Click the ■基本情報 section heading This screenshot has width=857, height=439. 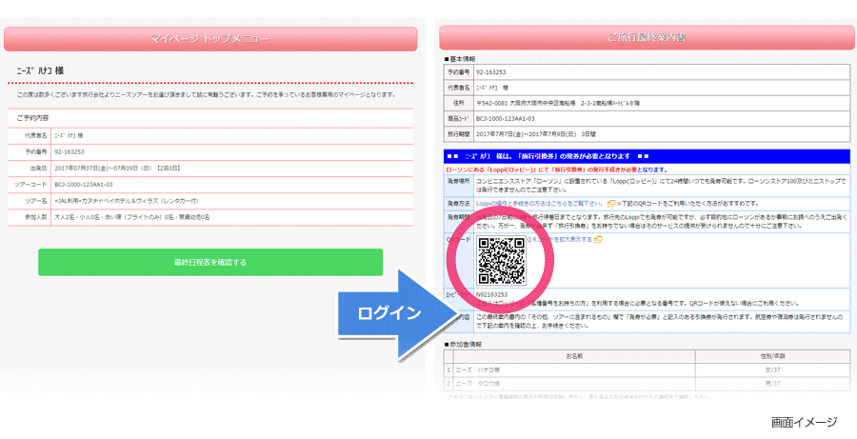[x=460, y=59]
